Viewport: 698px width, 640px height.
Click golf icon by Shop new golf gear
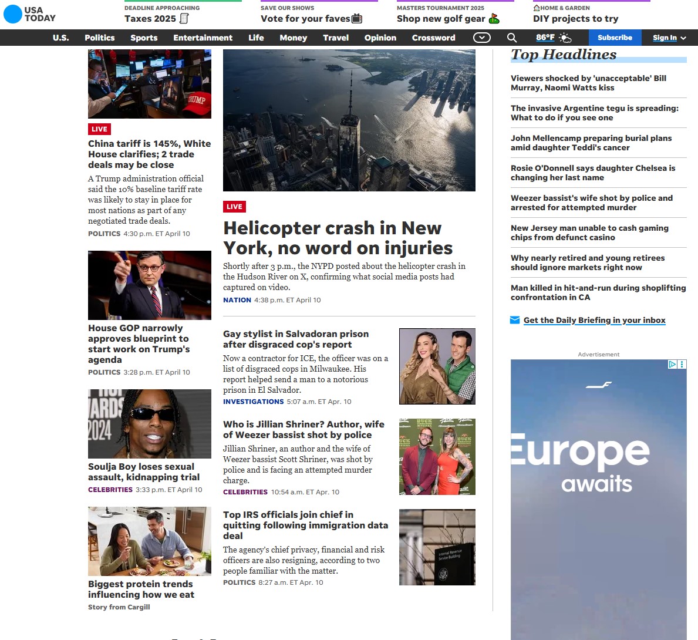(494, 19)
